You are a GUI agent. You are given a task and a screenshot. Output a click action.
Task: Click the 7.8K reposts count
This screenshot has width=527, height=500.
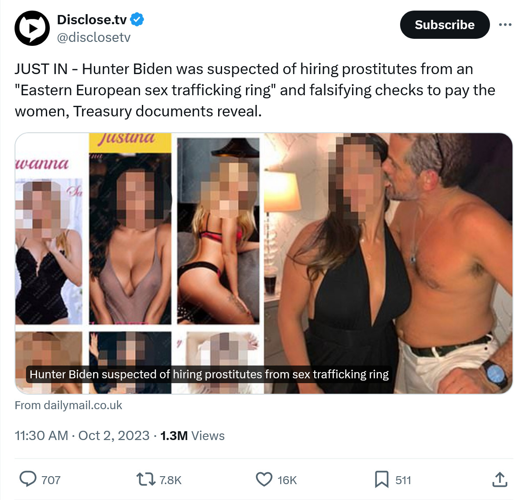coord(171,480)
